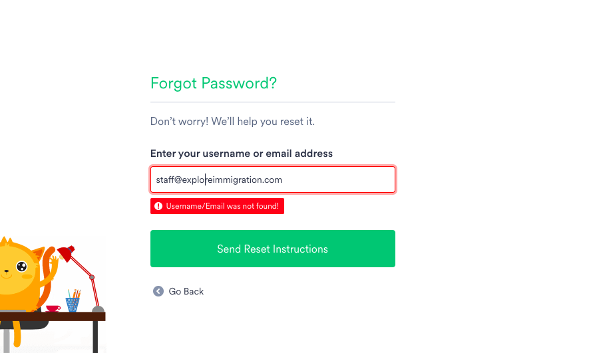Click the orange cat's eye
Screen dimensions: 593x353
coord(22,267)
